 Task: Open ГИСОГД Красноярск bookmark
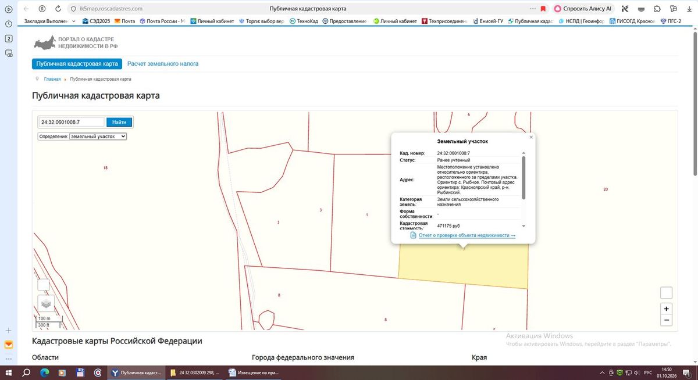[x=632, y=21]
